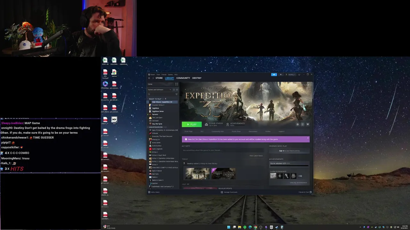Open the Discussions link
Screen dimensions: 410x230
coord(253,131)
